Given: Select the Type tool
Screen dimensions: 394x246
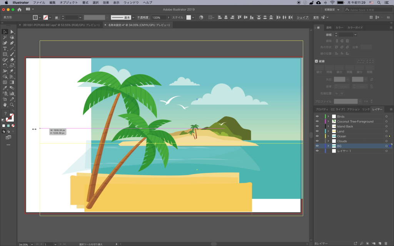Looking at the screenshot, I should (x=5, y=49).
